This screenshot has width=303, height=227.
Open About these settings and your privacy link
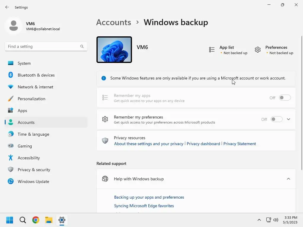(x=149, y=144)
